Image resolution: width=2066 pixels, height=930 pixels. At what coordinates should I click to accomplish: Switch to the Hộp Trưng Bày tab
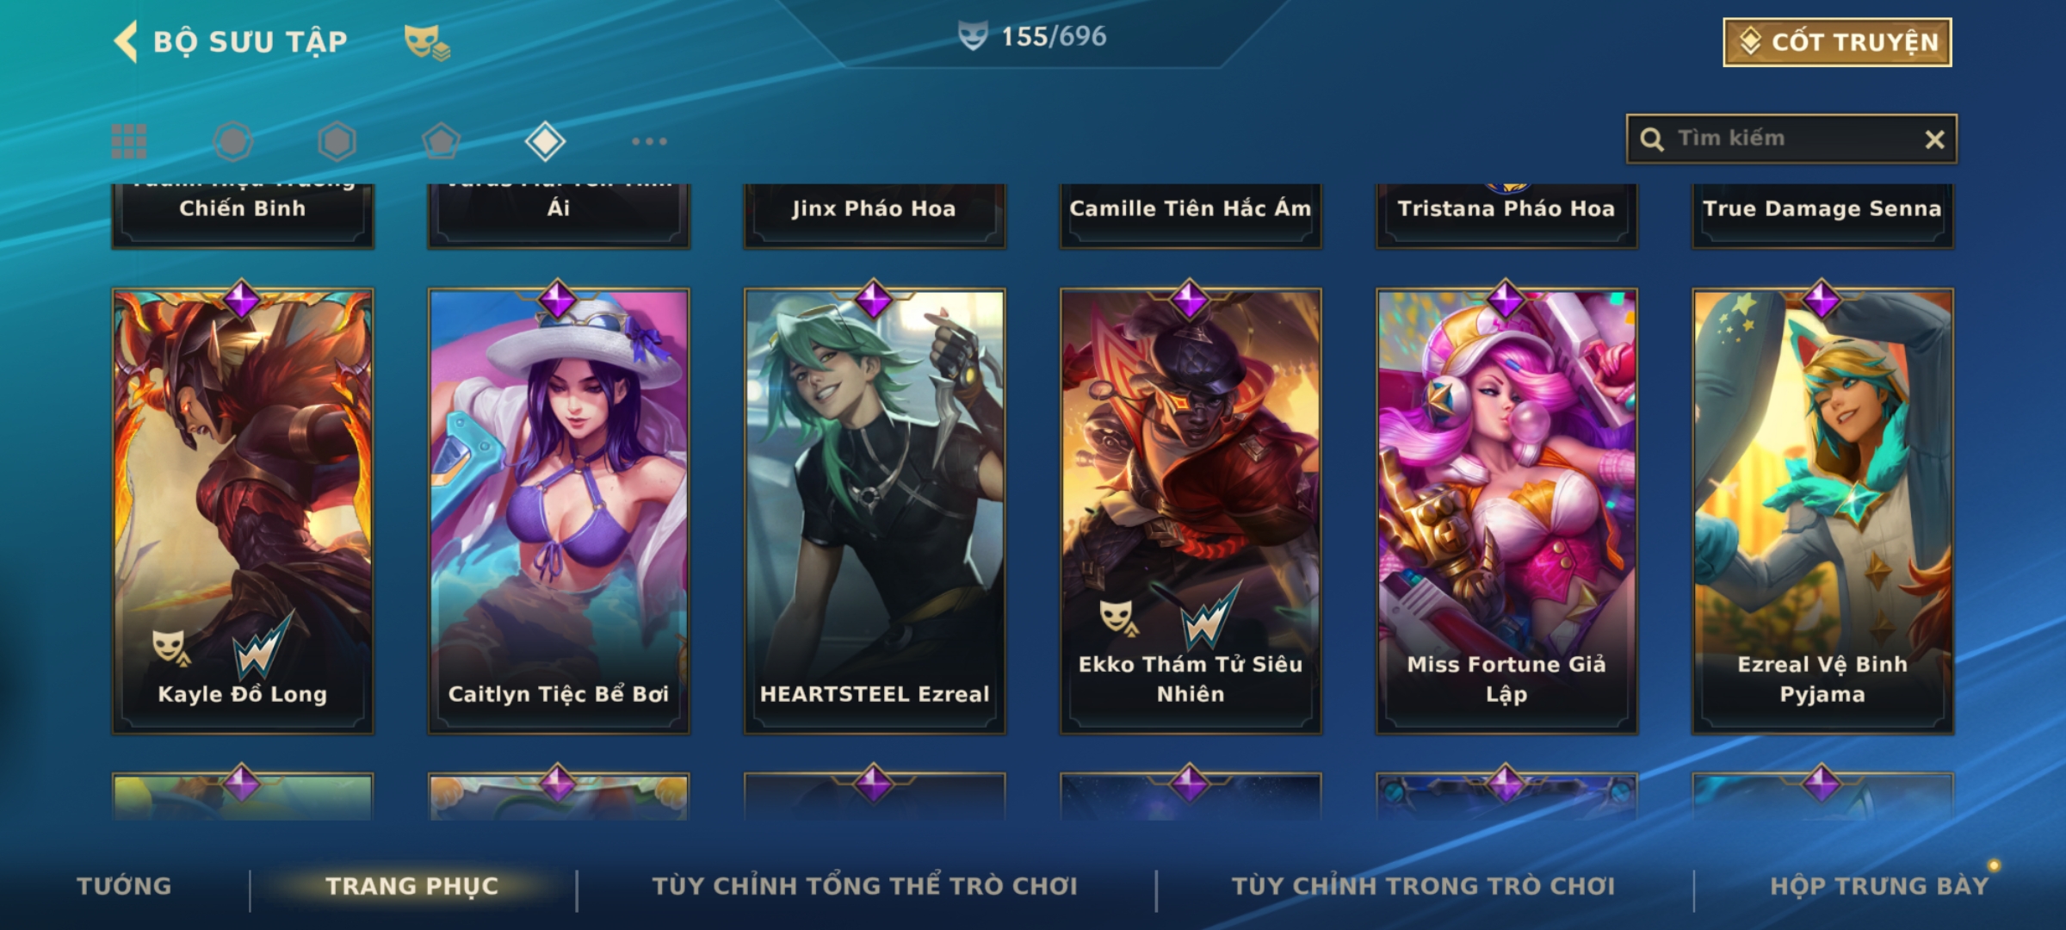pos(1879,886)
